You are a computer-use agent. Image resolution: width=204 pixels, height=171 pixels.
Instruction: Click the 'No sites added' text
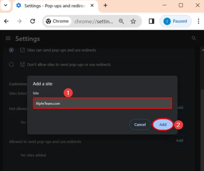(33, 155)
